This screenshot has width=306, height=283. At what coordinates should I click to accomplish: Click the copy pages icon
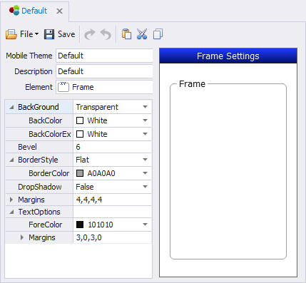158,34
